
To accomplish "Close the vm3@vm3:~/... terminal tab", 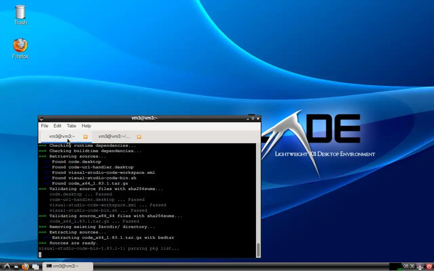I will tap(139, 137).
